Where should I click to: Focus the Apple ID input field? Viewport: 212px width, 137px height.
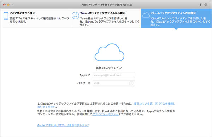(114, 75)
